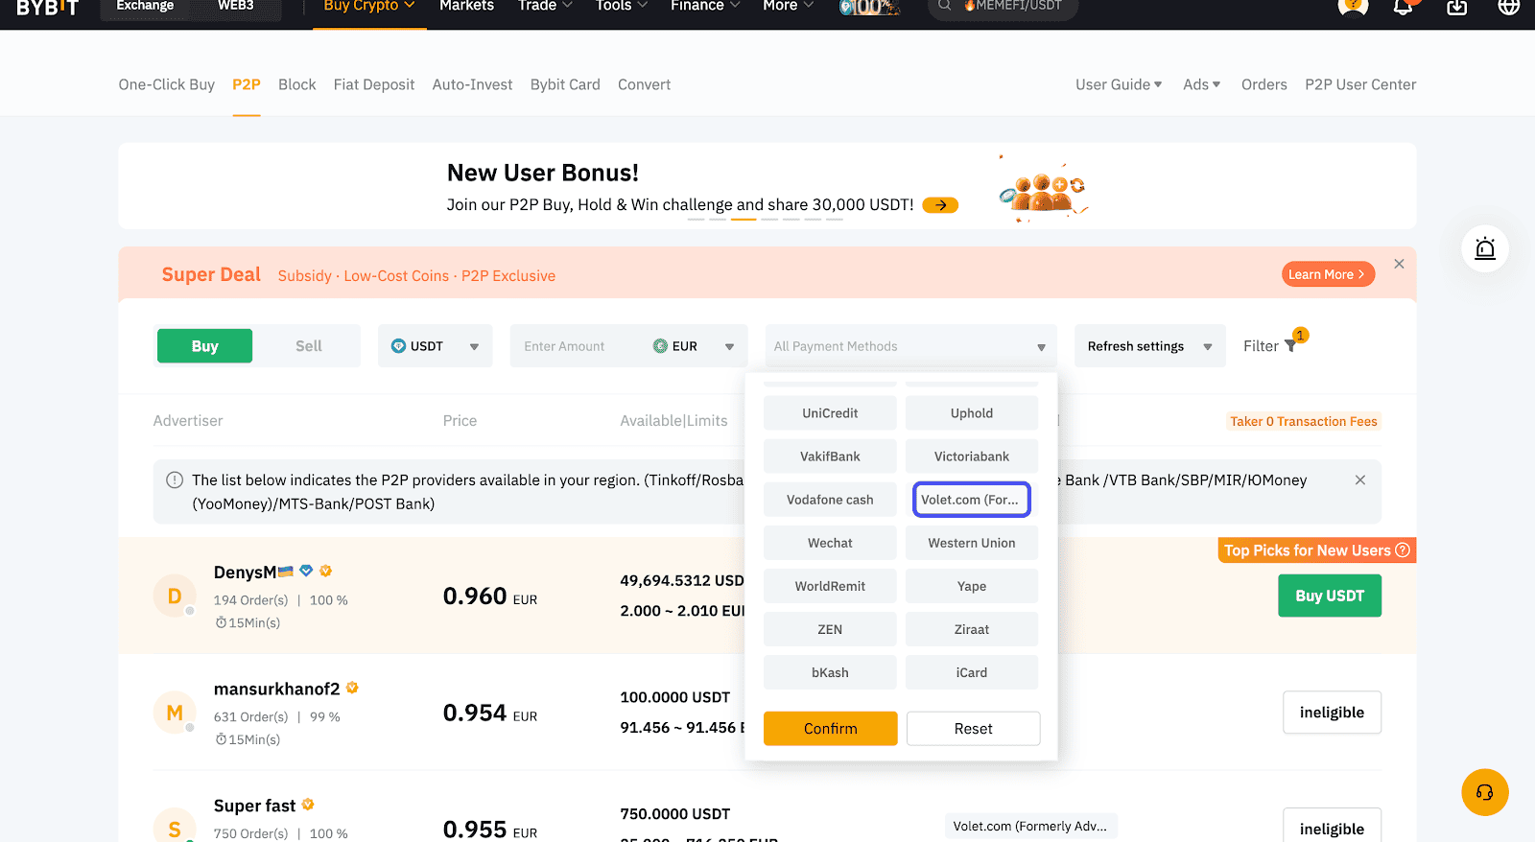The height and width of the screenshot is (842, 1535).
Task: Expand the Tools top menu
Action: 622,6
